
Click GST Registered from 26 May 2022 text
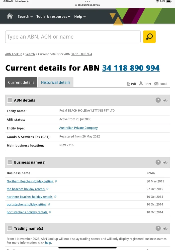(x=79, y=136)
